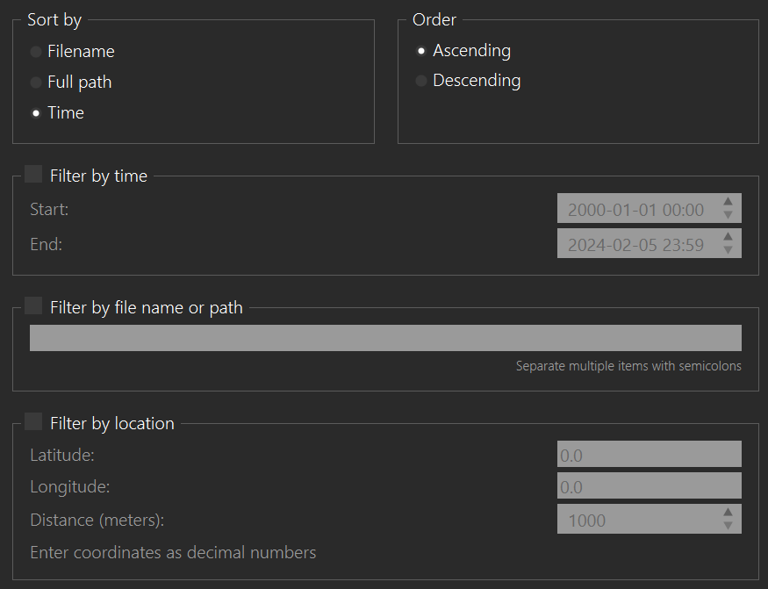Choose Time as the sort field
The height and width of the screenshot is (589, 768).
(36, 113)
